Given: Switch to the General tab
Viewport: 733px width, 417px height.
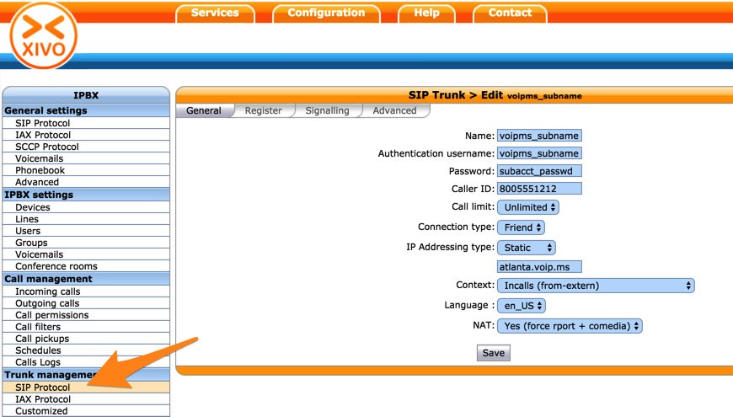Looking at the screenshot, I should pos(204,111).
